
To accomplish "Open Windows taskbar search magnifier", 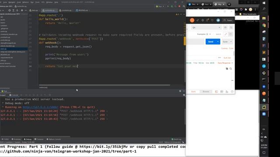I will (x=264, y=9).
